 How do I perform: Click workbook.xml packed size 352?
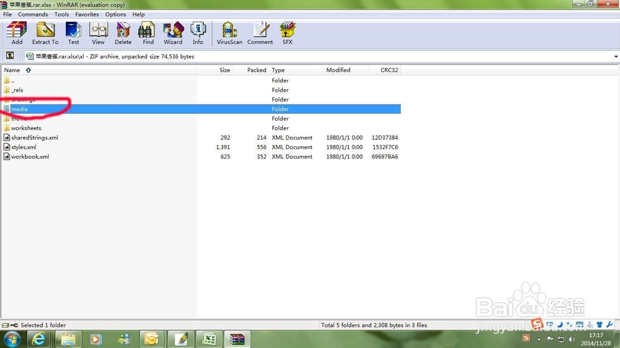tap(262, 157)
